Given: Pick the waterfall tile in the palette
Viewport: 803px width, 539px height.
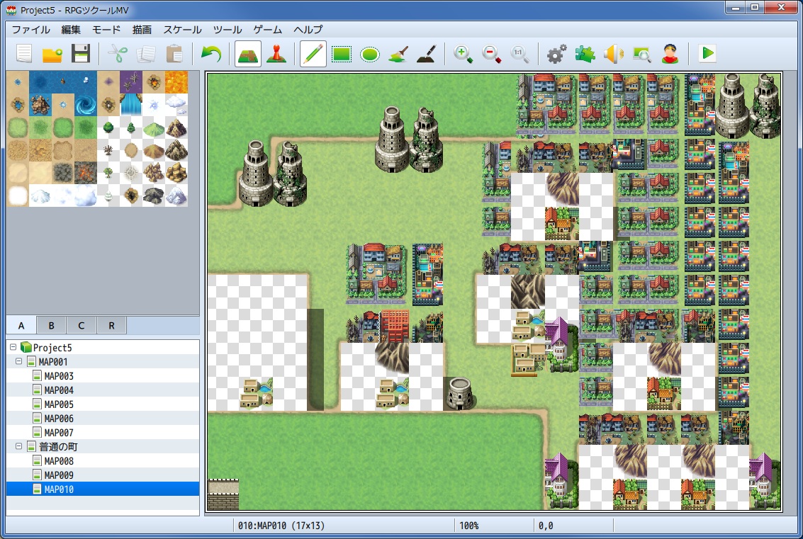Looking at the screenshot, I should pyautogui.click(x=130, y=104).
